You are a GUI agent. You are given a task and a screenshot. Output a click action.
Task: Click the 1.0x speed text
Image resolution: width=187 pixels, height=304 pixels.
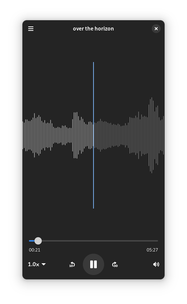tap(33, 264)
